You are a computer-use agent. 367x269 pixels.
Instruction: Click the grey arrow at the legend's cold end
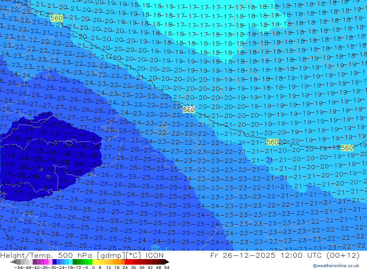pos(13,262)
